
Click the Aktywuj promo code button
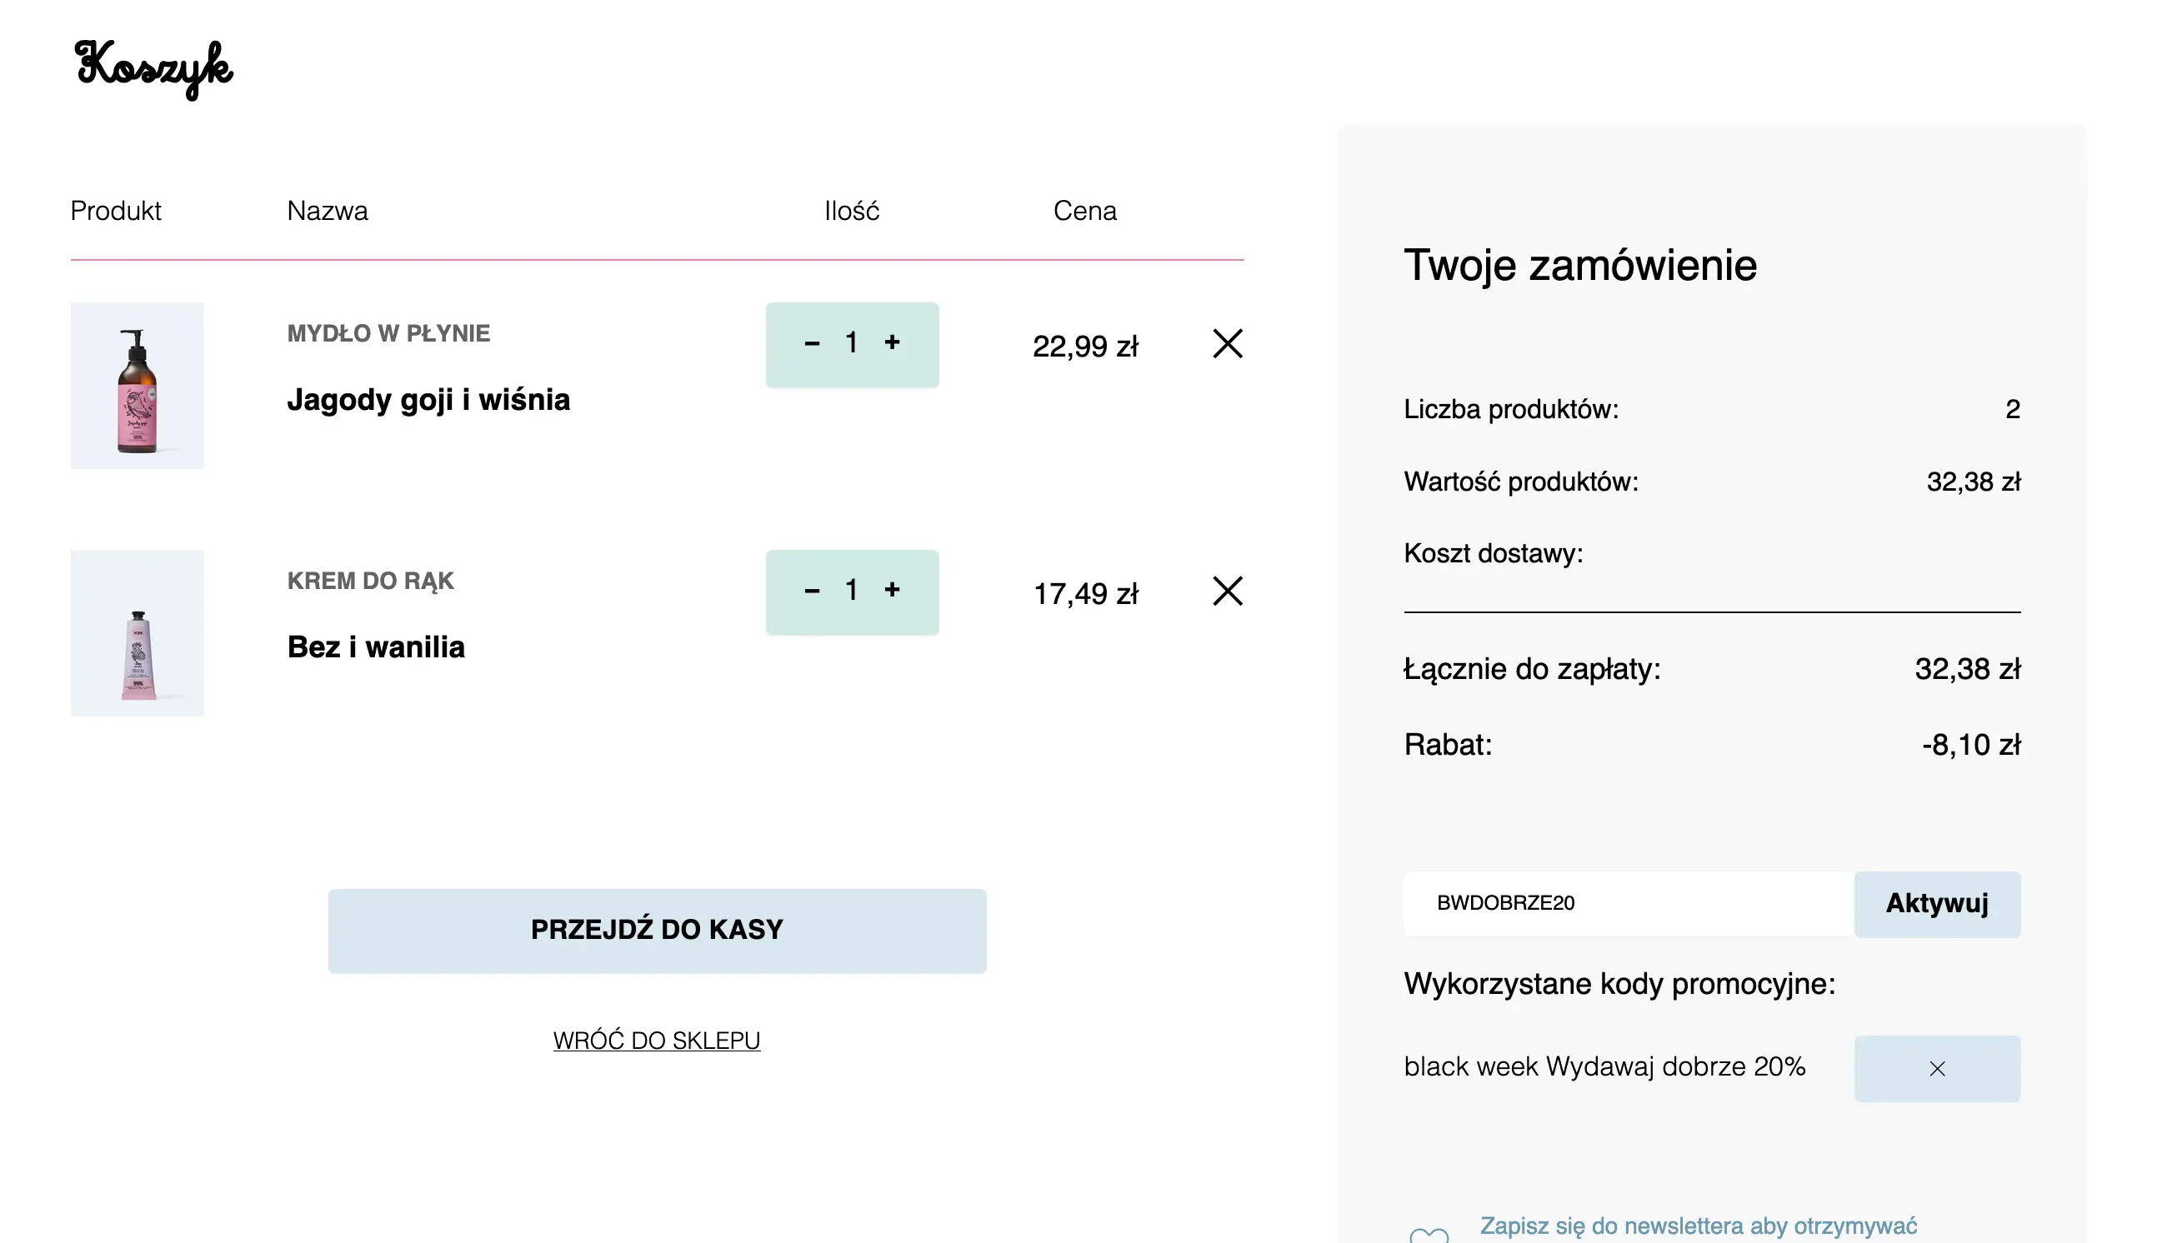click(1937, 904)
